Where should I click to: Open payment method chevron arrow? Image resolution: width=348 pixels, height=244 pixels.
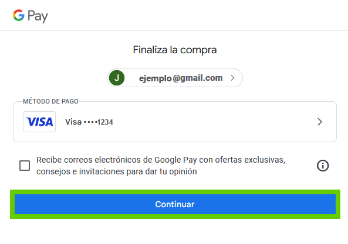[x=320, y=122]
